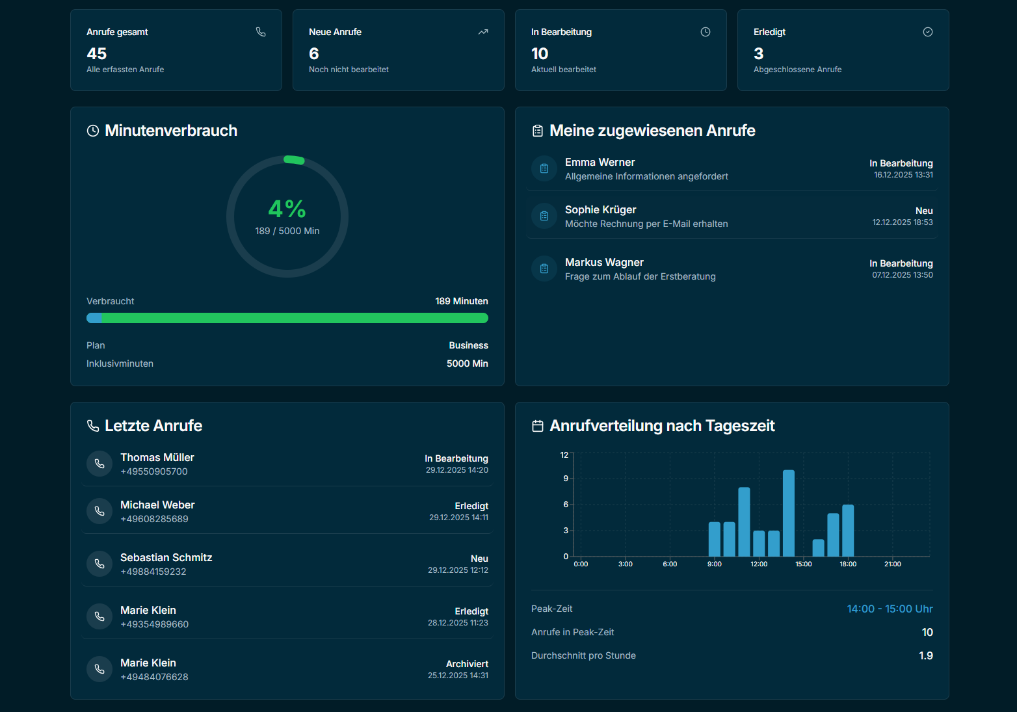Click the trending arrow icon on Neue Anrufe card
Screen dimensions: 1017x712
pyautogui.click(x=483, y=31)
